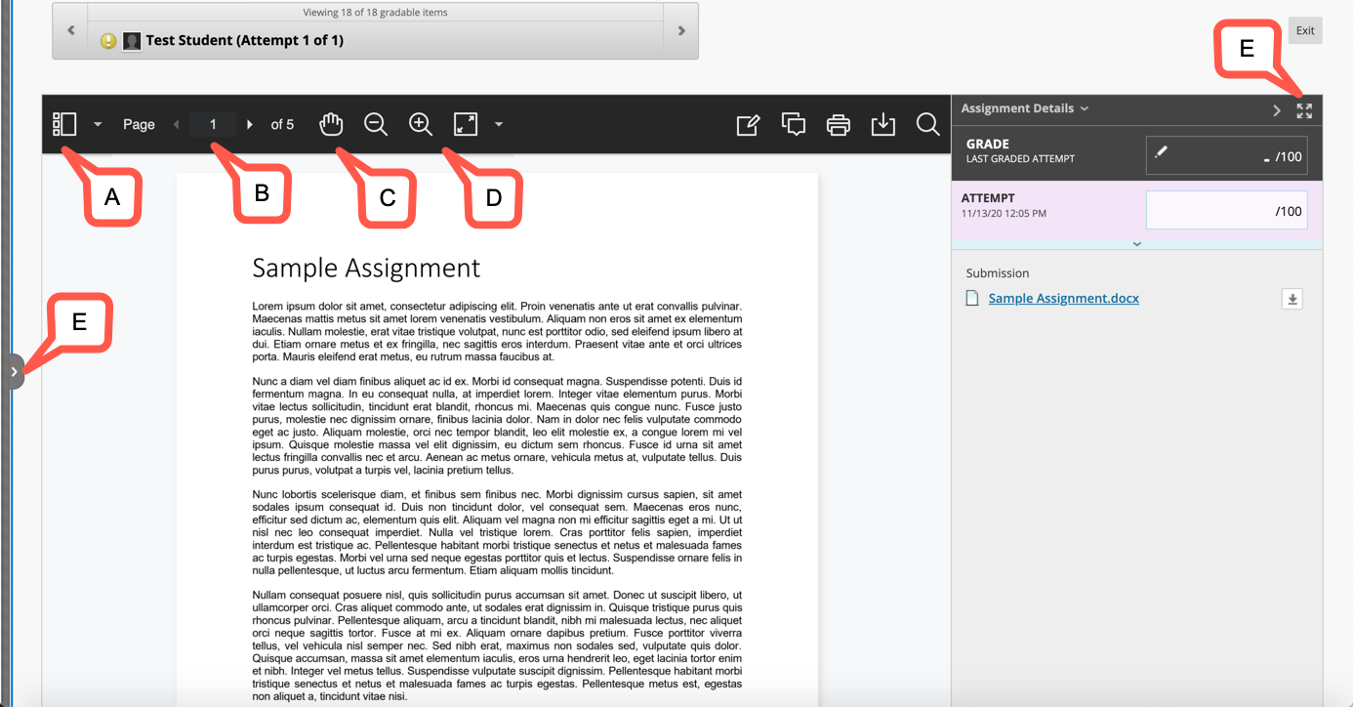
Task: Collapse the grading panel with right chevron
Action: 1276,110
